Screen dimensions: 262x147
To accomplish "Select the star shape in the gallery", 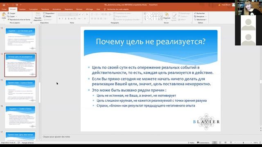I will point(159,19).
